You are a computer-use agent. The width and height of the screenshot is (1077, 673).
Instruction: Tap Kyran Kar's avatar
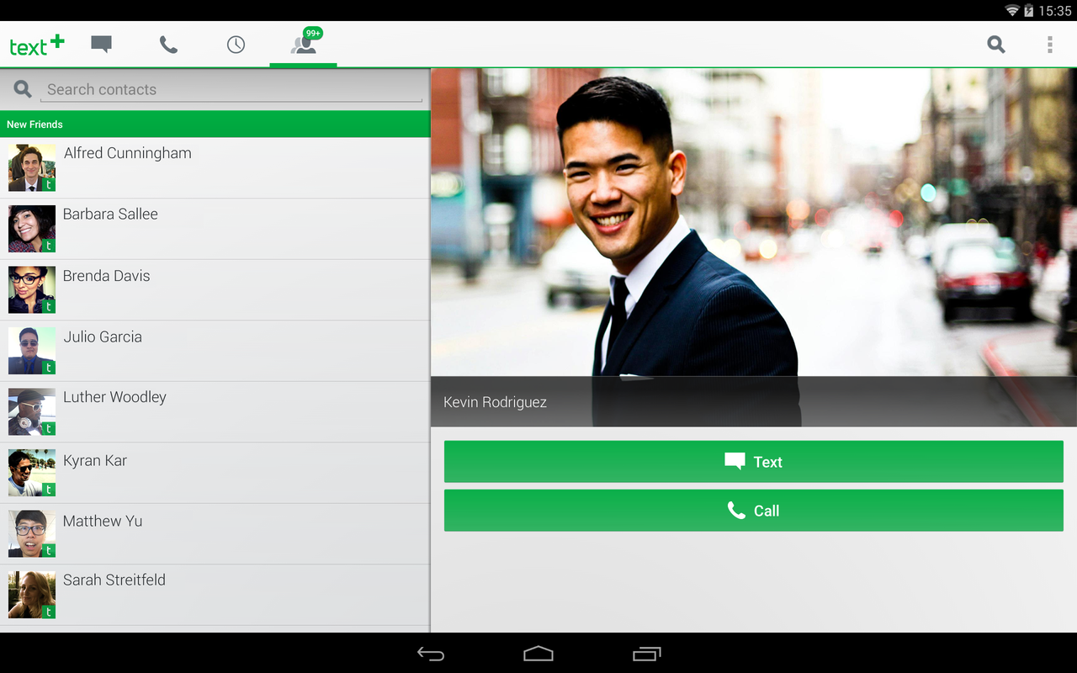32,473
